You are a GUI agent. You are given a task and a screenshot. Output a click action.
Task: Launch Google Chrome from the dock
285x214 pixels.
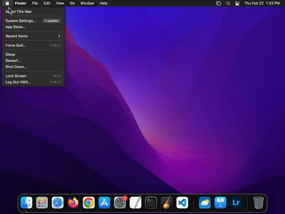pyautogui.click(x=89, y=203)
